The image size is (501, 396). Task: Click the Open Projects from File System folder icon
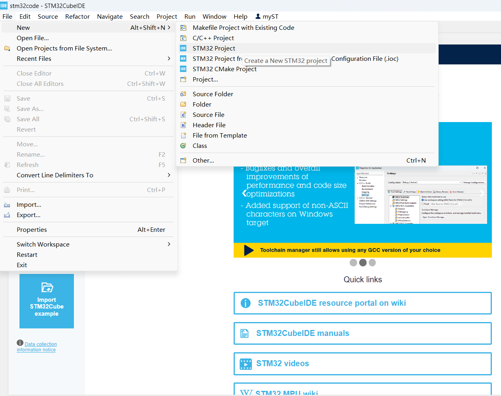click(7, 49)
